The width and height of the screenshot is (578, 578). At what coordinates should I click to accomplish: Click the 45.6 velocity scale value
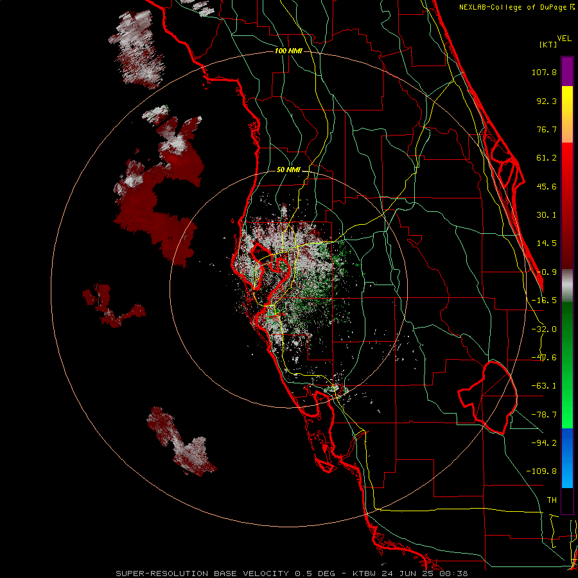547,186
